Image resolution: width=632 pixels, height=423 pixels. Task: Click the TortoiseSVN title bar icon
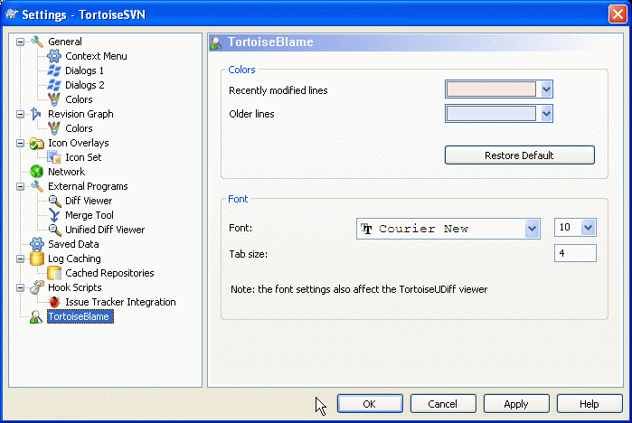pyautogui.click(x=11, y=14)
